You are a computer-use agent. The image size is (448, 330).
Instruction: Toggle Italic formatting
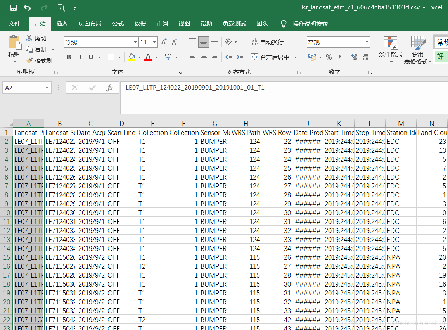point(80,57)
